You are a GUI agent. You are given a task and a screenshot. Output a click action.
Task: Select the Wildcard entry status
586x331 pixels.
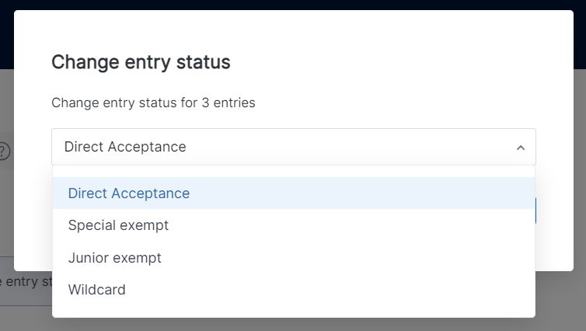[x=96, y=290]
